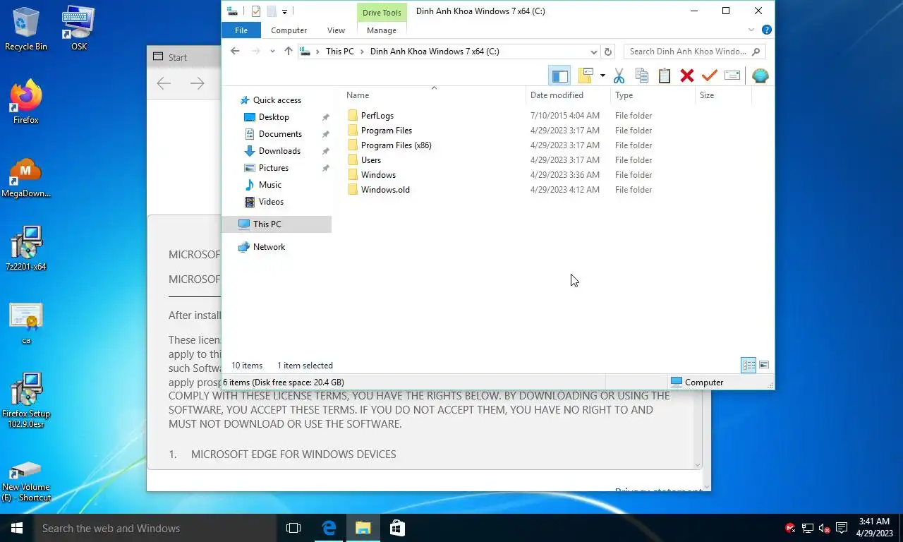The width and height of the screenshot is (903, 542).
Task: Go back in File Explorer
Action: coord(235,52)
